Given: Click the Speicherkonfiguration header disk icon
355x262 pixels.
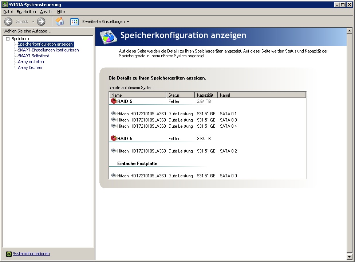Looking at the screenshot, I should click(108, 37).
